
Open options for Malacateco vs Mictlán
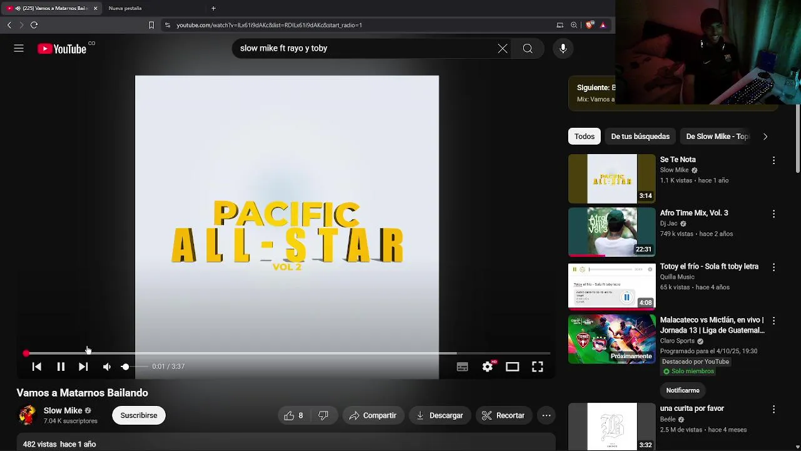[x=773, y=321]
